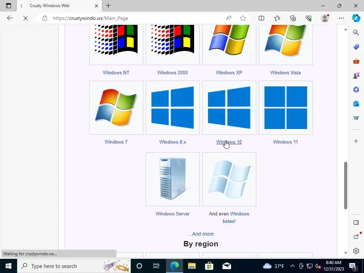Open the Windows NT link

point(116,73)
